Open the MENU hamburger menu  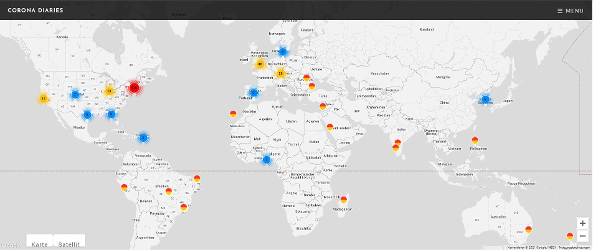pyautogui.click(x=571, y=11)
